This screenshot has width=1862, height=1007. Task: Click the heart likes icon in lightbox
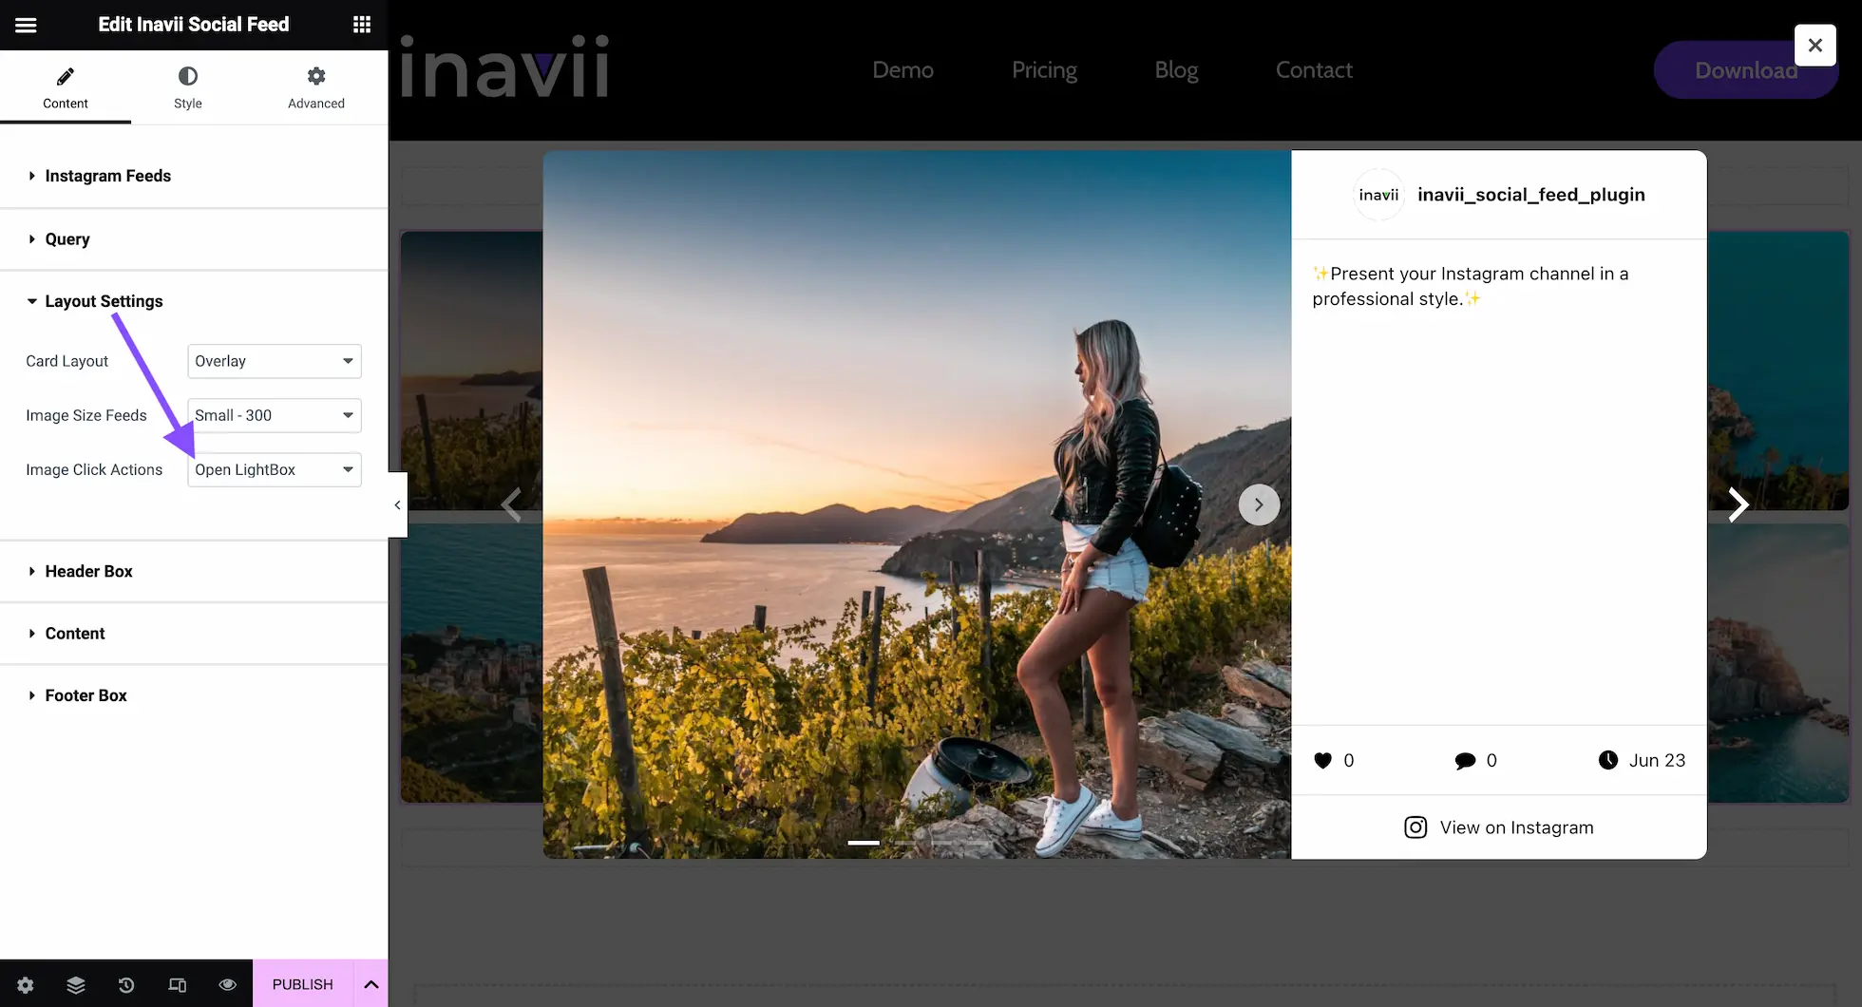1322,760
